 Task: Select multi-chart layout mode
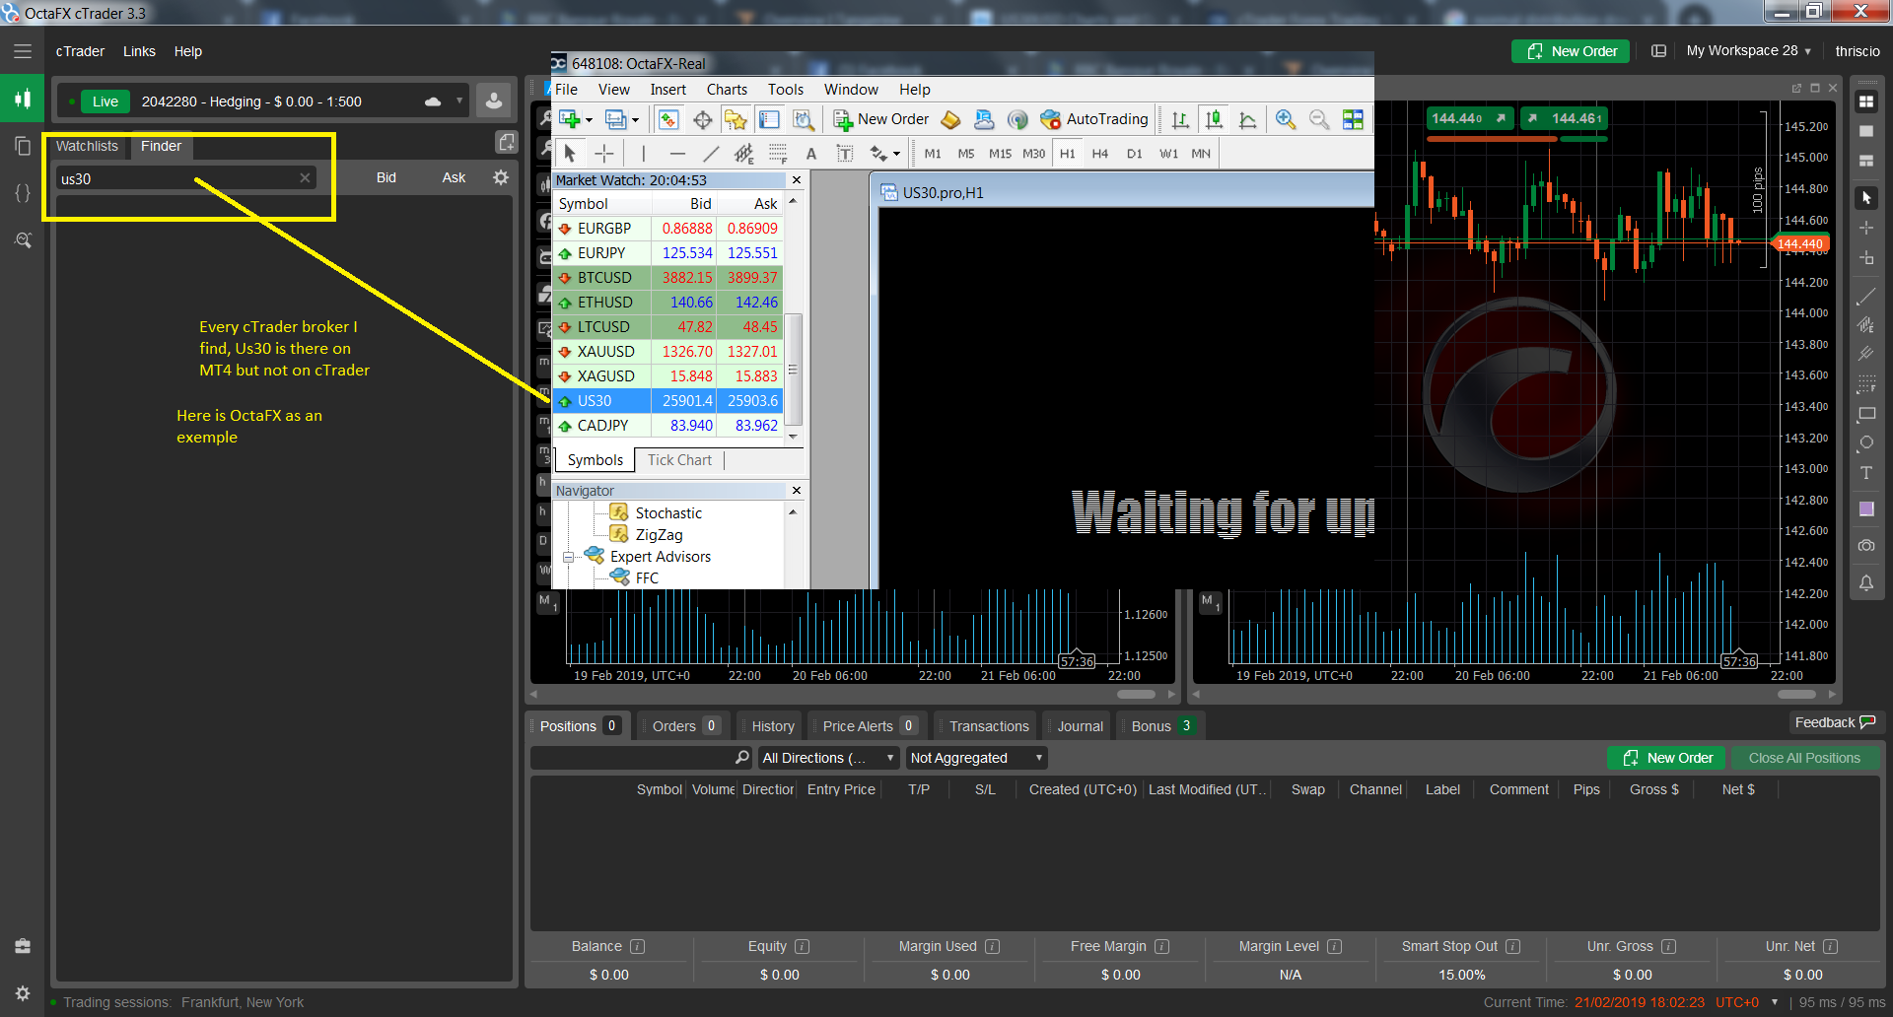pyautogui.click(x=1866, y=102)
